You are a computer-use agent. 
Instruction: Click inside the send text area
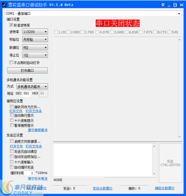[102, 160]
